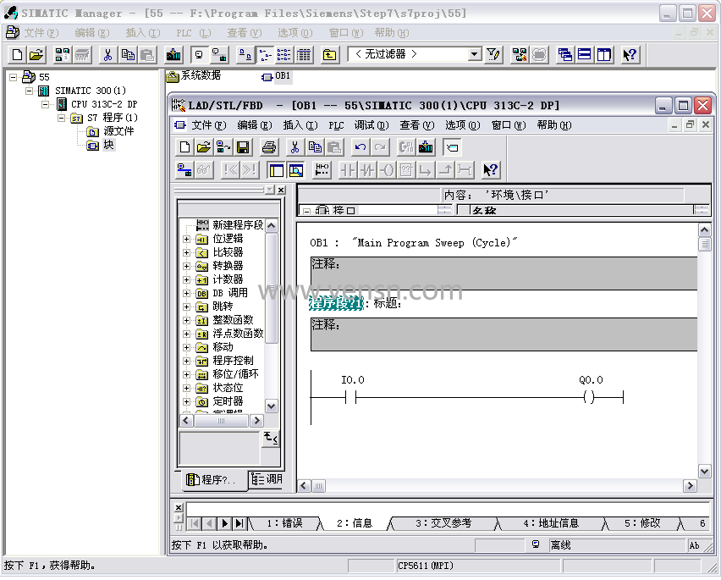The image size is (721, 580).
Task: Click network 注释 comment field
Action: [x=504, y=334]
